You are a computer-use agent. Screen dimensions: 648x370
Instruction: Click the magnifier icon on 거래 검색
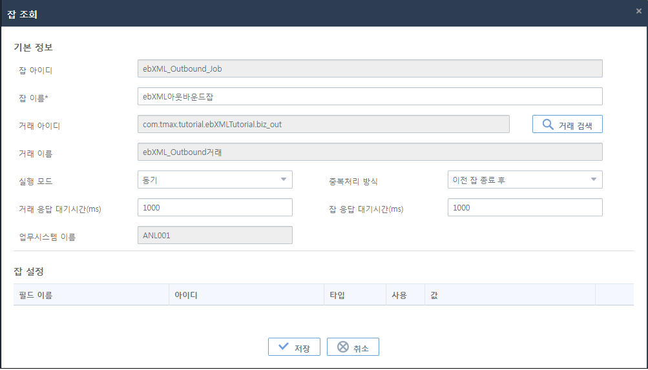547,125
